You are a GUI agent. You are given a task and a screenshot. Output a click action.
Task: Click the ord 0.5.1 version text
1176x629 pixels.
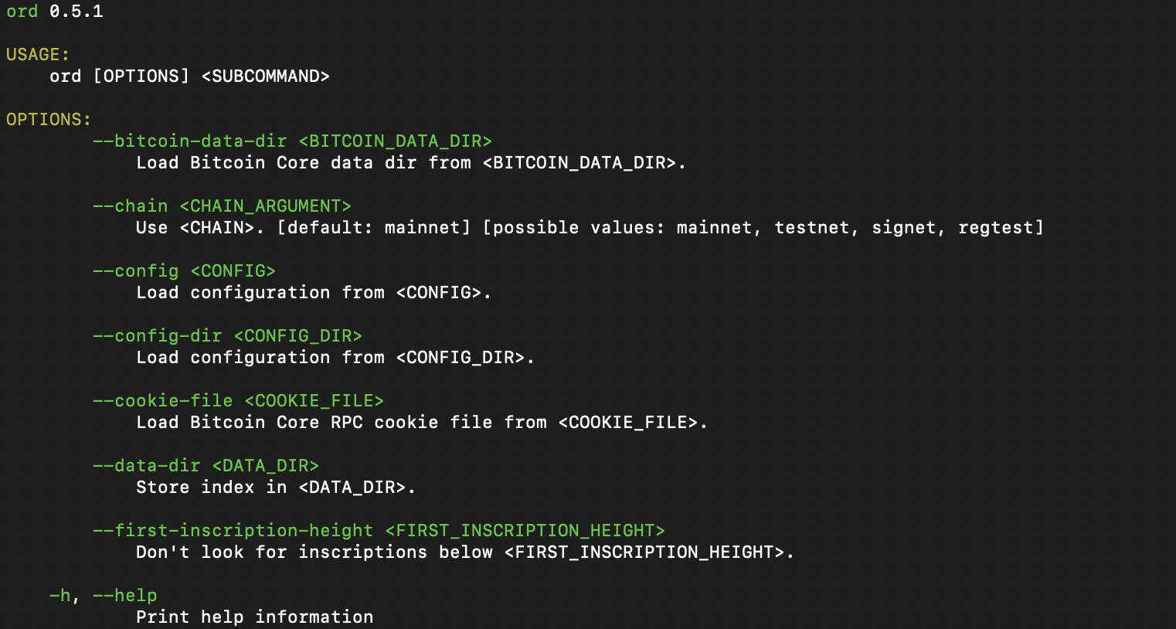pyautogui.click(x=54, y=12)
